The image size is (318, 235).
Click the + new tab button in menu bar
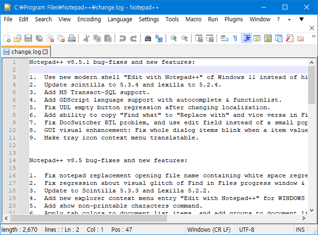pyautogui.click(x=289, y=19)
